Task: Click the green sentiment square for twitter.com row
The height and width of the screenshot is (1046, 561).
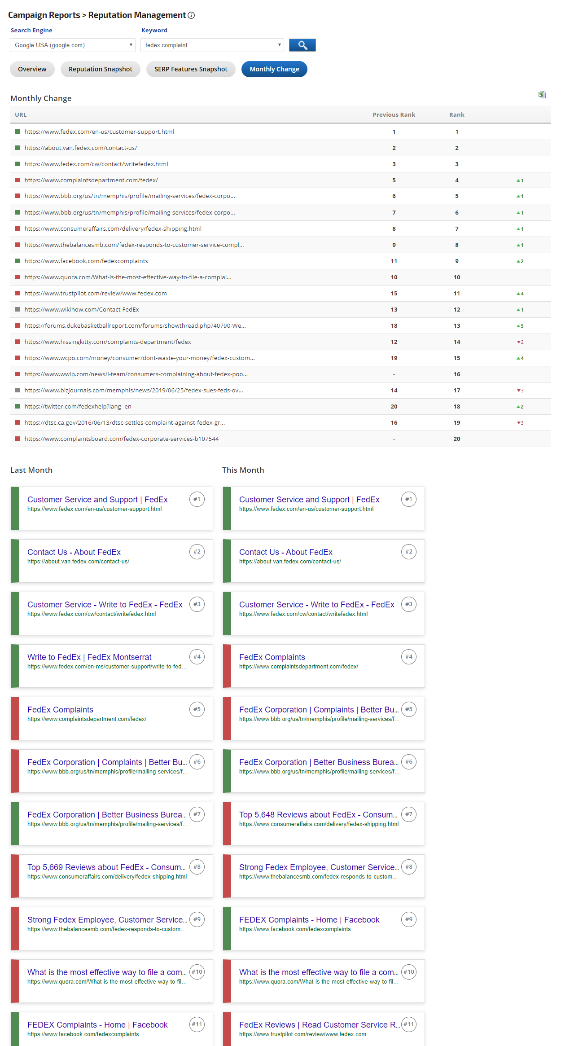Action: pos(18,406)
